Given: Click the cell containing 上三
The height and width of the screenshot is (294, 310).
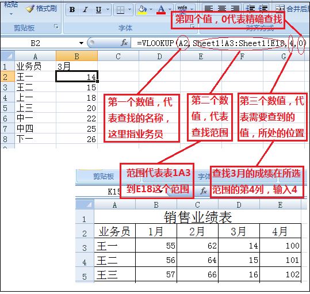Looking at the screenshot, I should click(x=36, y=108).
